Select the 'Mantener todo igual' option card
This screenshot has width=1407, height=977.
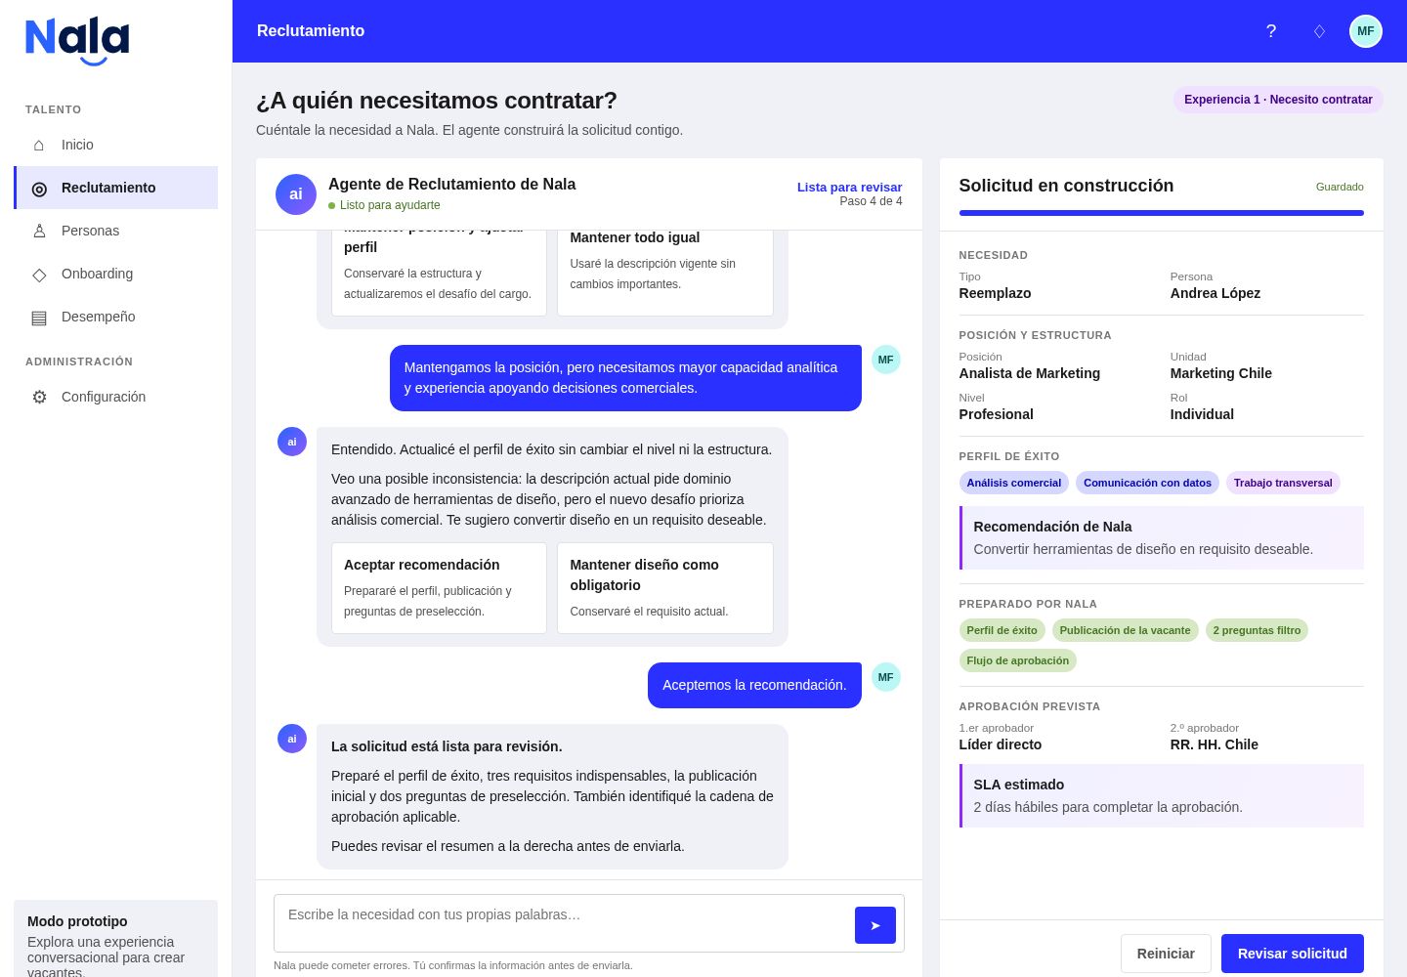coord(665,273)
